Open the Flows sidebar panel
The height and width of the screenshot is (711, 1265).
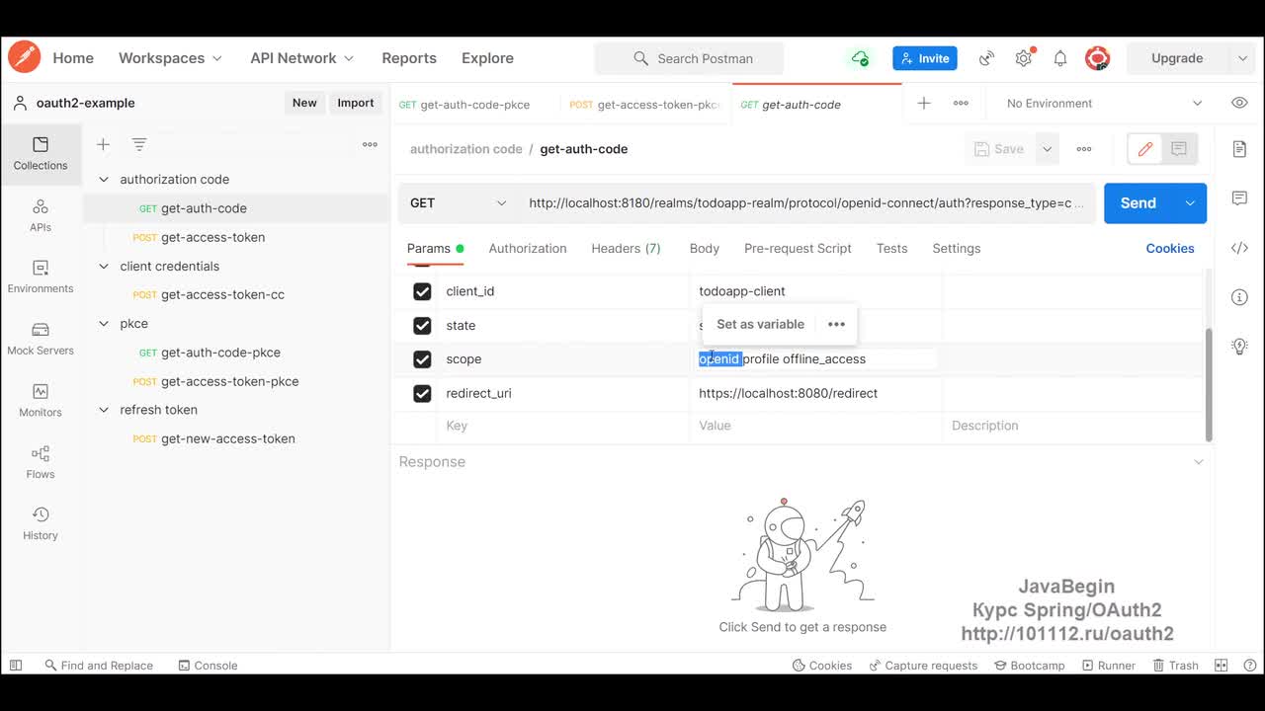tap(41, 462)
